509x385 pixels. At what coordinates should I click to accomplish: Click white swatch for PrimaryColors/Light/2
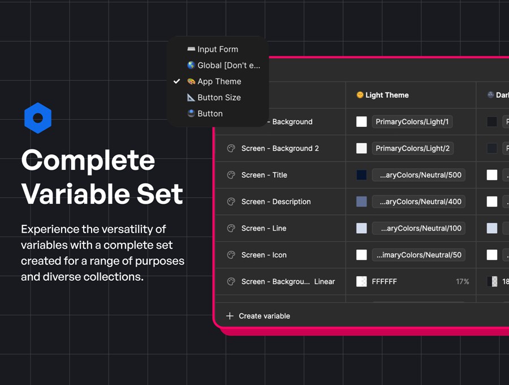(361, 148)
